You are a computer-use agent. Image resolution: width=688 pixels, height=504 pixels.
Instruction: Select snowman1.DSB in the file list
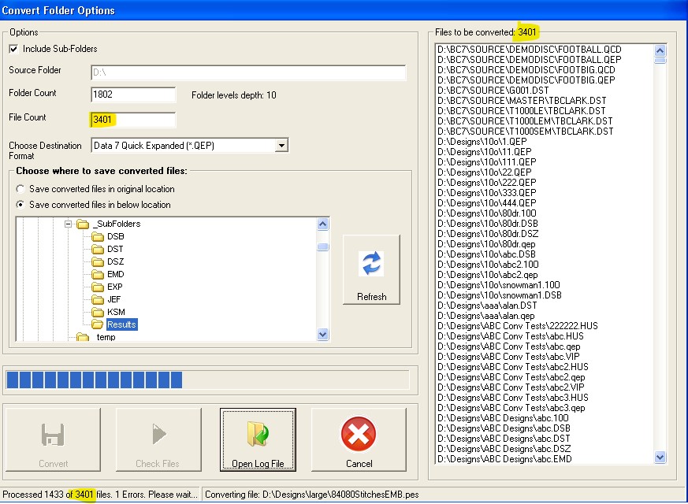click(x=500, y=295)
